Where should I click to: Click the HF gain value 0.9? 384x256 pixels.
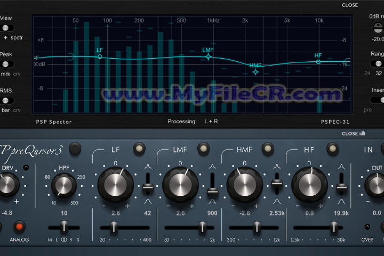(x=309, y=213)
